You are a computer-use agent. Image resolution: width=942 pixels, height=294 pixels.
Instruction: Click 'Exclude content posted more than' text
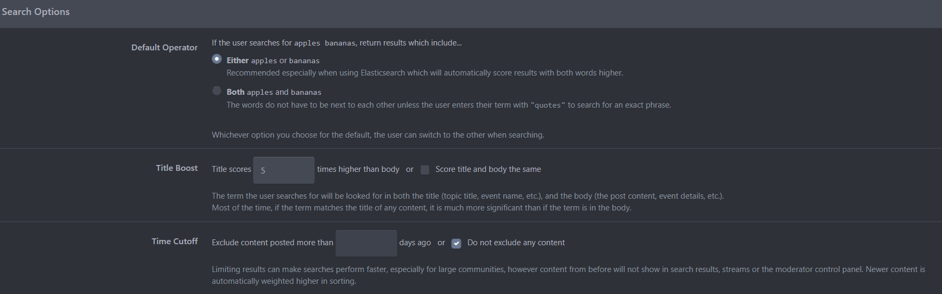click(x=272, y=243)
